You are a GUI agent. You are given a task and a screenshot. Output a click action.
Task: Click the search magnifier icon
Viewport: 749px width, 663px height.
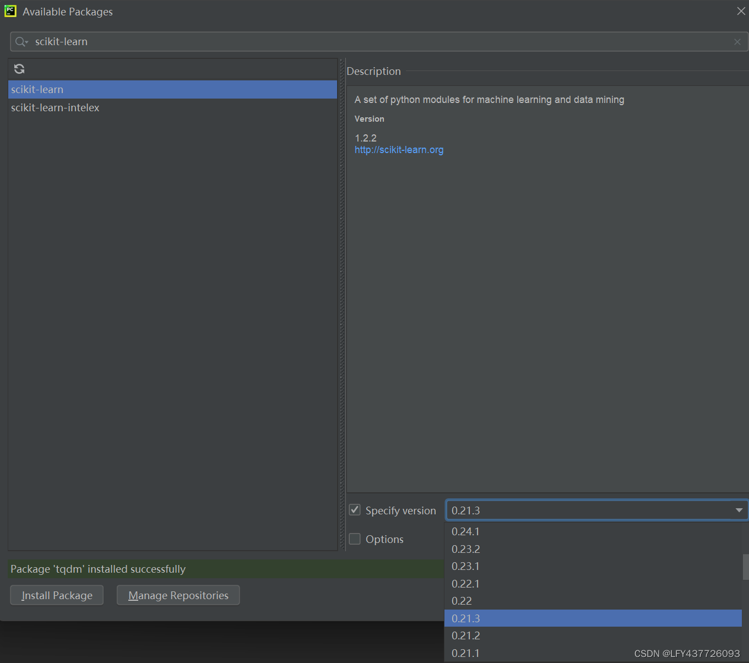click(x=21, y=42)
